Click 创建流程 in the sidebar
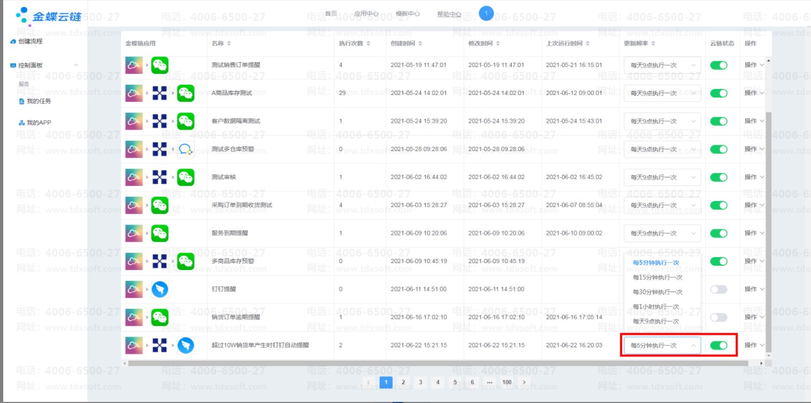Screen dimensions: 811x403 (30, 41)
